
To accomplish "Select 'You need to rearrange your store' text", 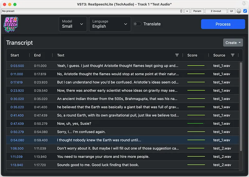I will 103,157.
